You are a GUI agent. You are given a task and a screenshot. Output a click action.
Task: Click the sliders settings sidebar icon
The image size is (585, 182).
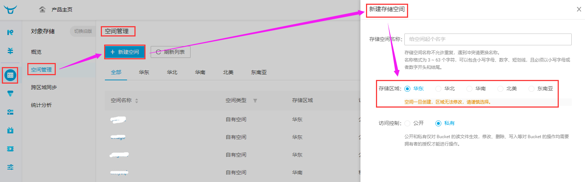tap(10, 167)
